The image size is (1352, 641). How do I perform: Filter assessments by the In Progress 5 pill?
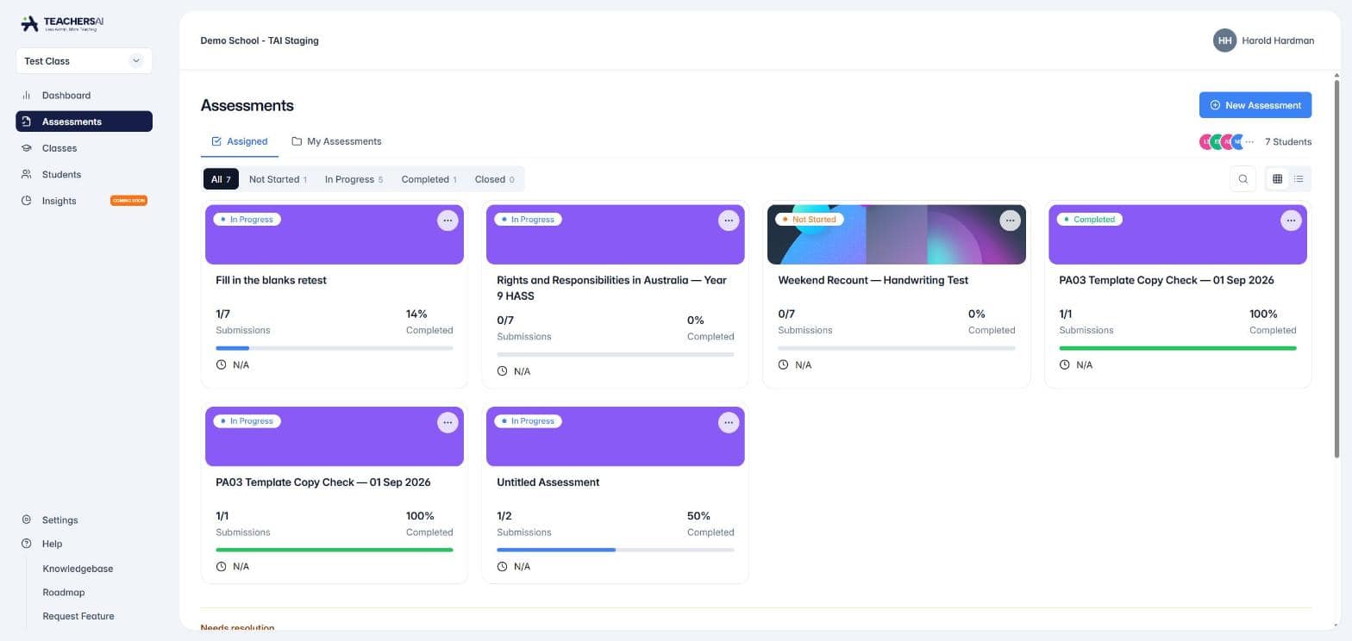coord(354,179)
